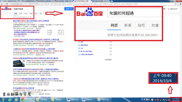Switch to the 搜尋紀錄 Word document in the taskbar
The image size is (182, 102).
point(88,100)
